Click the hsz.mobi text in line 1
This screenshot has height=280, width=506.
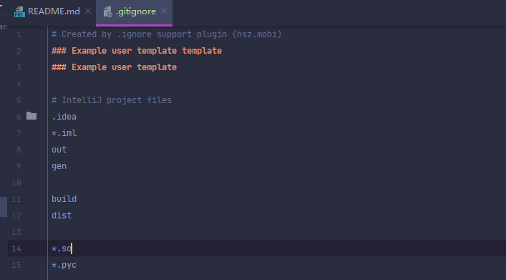click(x=256, y=34)
